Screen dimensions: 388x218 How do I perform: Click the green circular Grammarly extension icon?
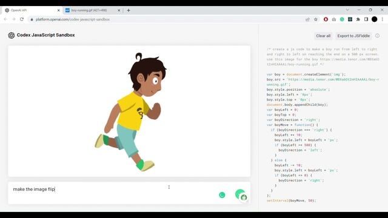pos(342,19)
